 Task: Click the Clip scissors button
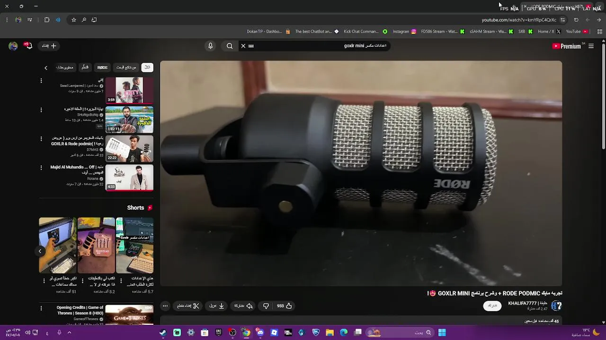[x=188, y=306]
